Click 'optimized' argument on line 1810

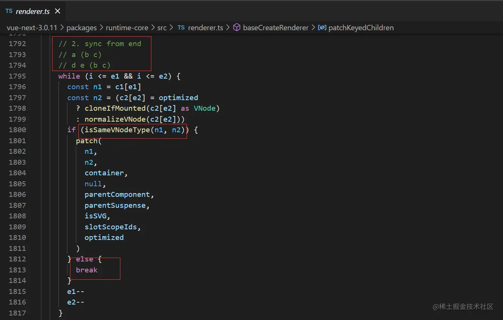[x=104, y=238]
